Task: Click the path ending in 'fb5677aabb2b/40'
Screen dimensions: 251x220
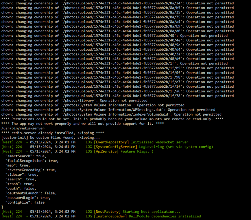Action: pyautogui.click(x=119, y=36)
